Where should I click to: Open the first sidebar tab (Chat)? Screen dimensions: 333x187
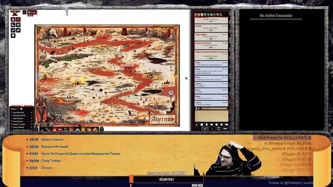196,15
